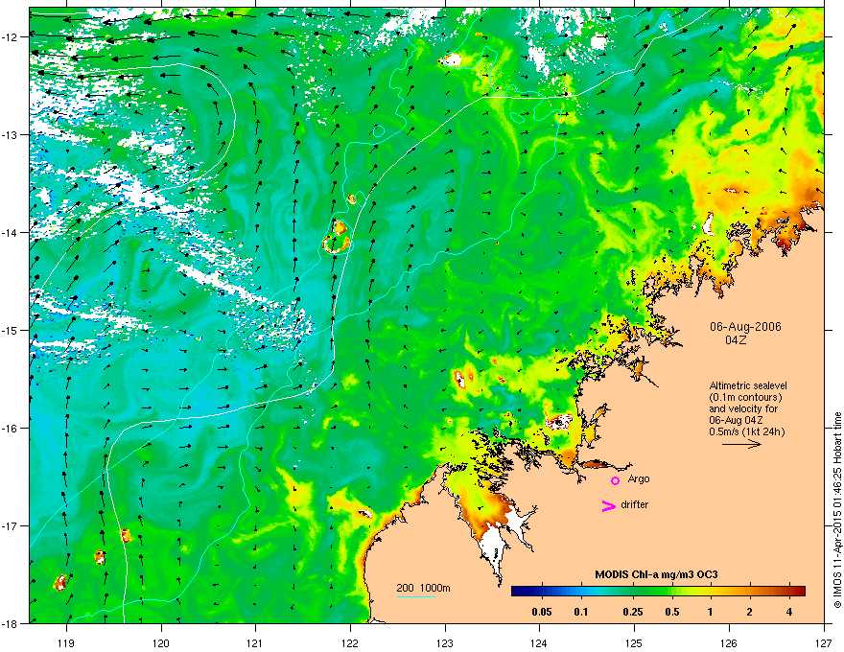Click the longitude axis label '120'
Viewport: 844px width, 652px height.
(x=161, y=642)
